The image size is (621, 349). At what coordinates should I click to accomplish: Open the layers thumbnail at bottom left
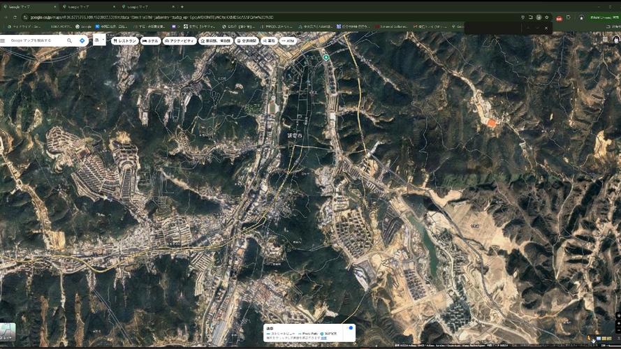coord(8,332)
